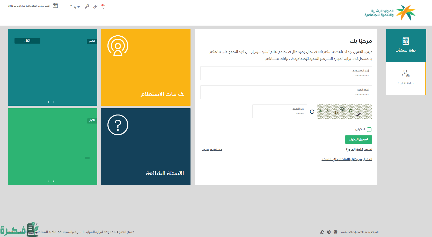Click the Firefox browser icon in footer
The height and width of the screenshot is (237, 432).
coord(329,232)
